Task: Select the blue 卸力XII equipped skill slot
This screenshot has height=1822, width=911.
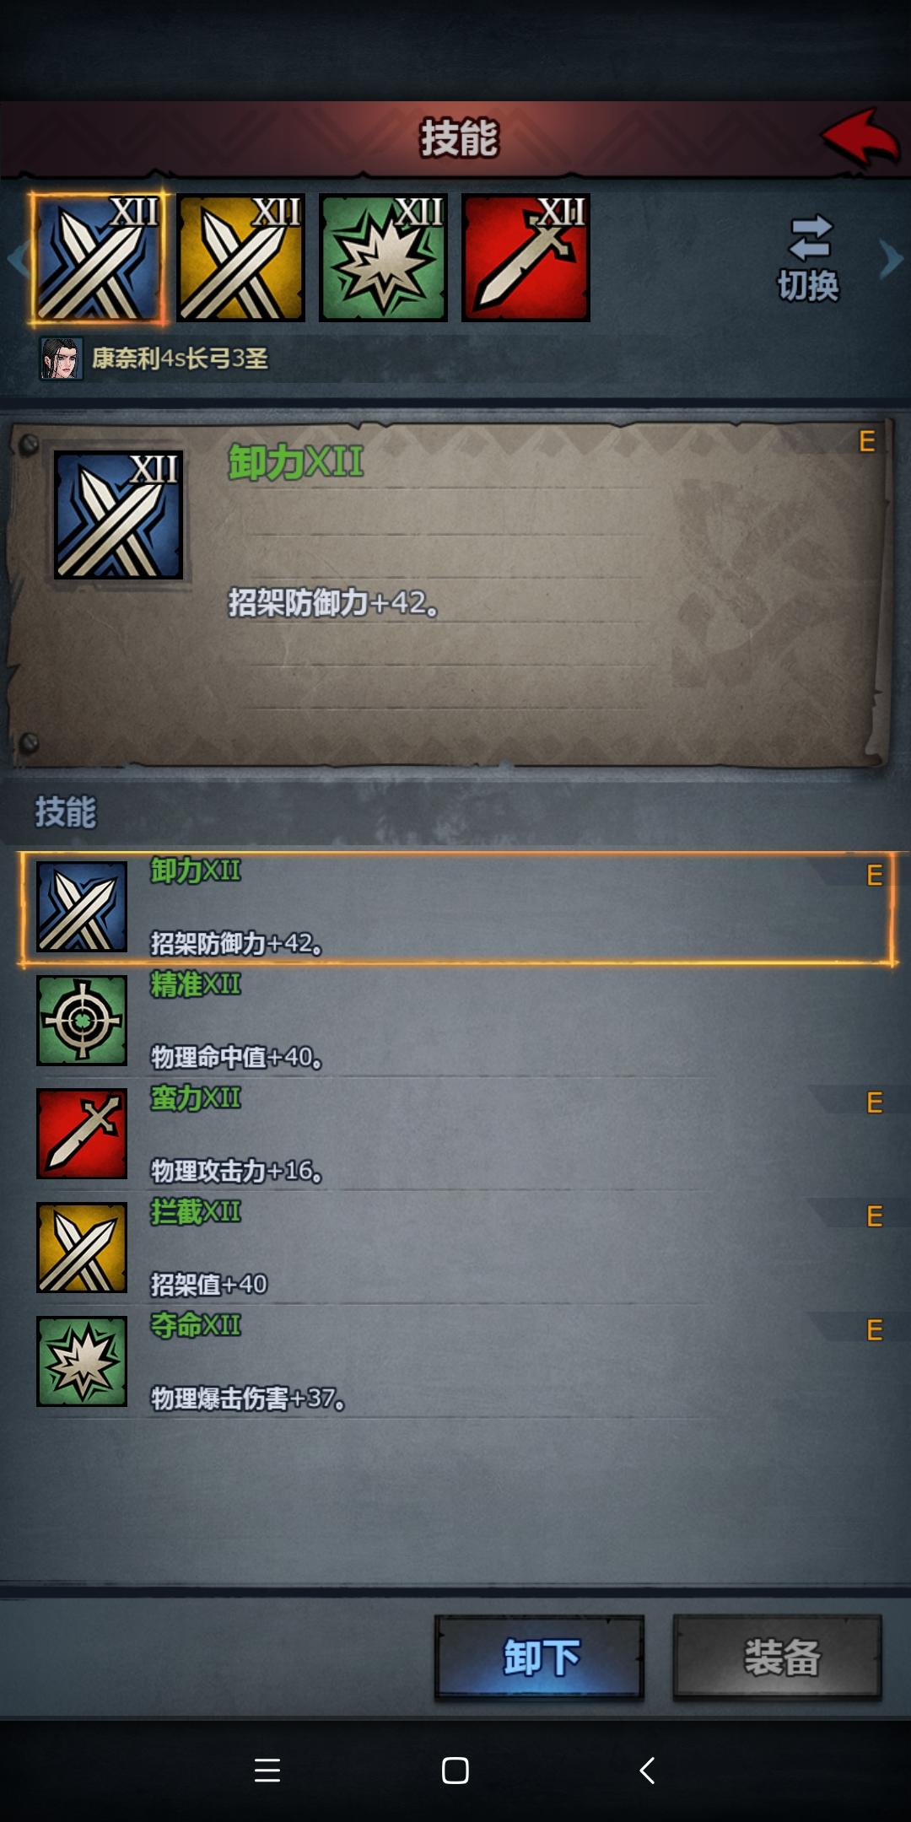Action: pyautogui.click(x=99, y=258)
